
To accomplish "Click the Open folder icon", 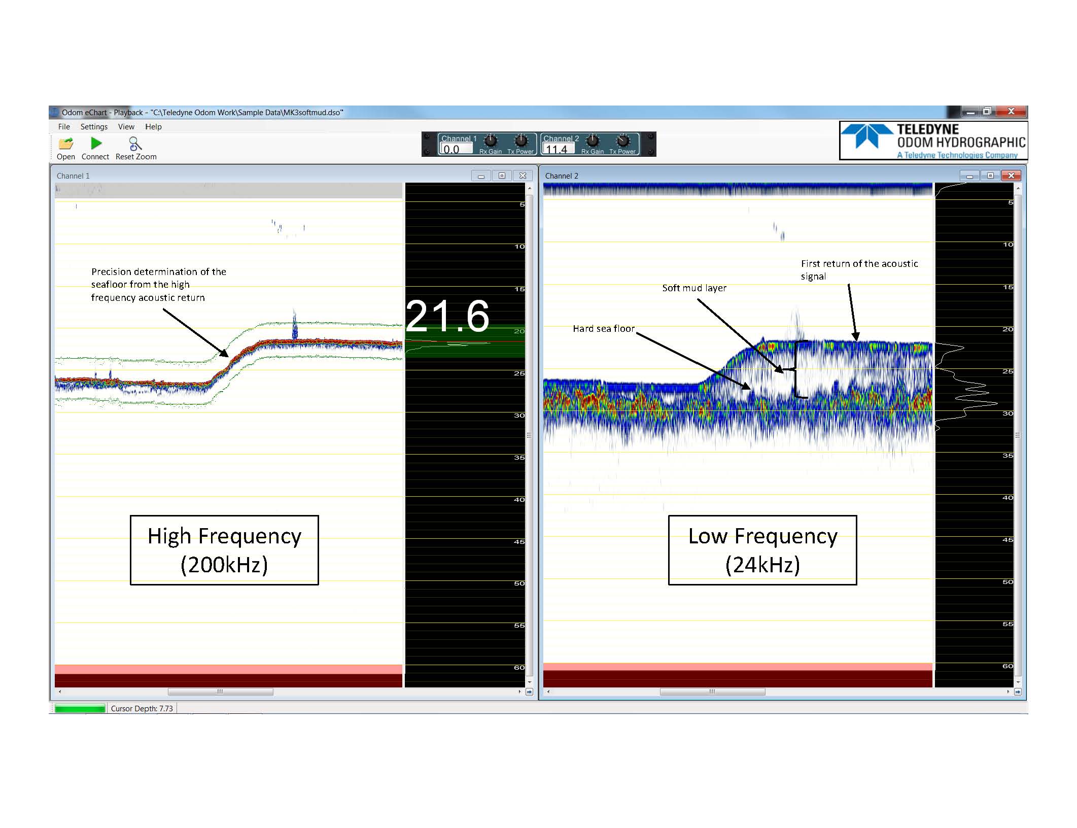I will click(x=66, y=144).
